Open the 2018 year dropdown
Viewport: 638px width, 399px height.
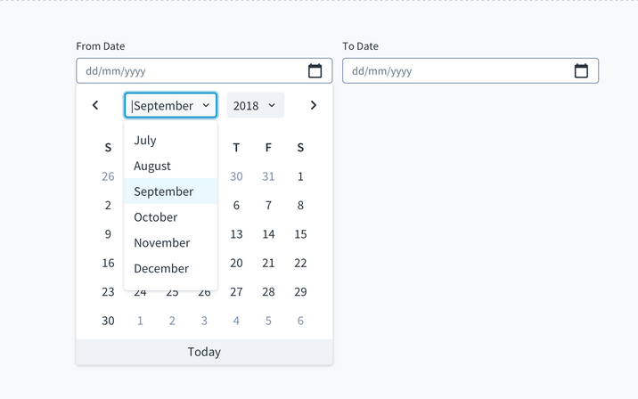255,105
